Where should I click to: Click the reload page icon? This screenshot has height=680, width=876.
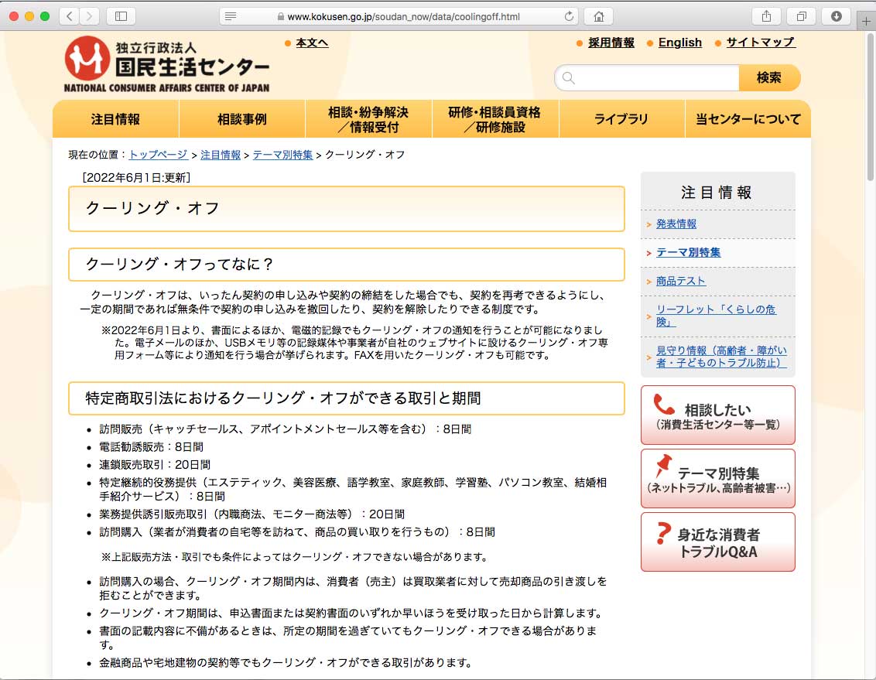(570, 16)
